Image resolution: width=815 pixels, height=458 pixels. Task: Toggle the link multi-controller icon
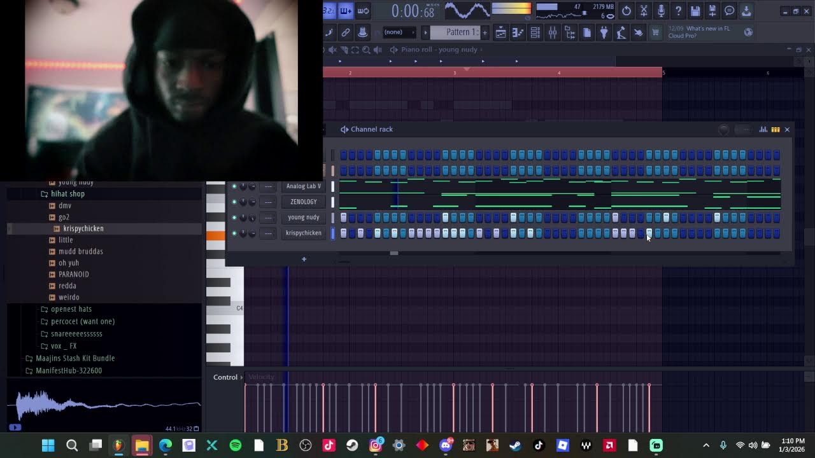[x=346, y=32]
